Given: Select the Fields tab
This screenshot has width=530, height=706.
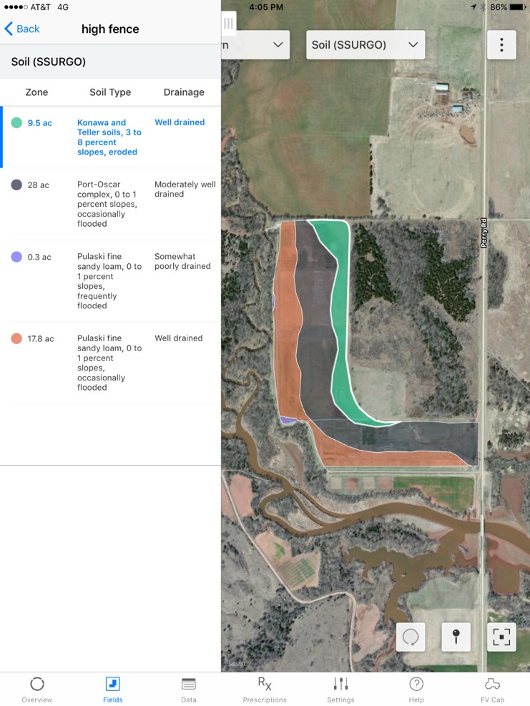Looking at the screenshot, I should [113, 688].
